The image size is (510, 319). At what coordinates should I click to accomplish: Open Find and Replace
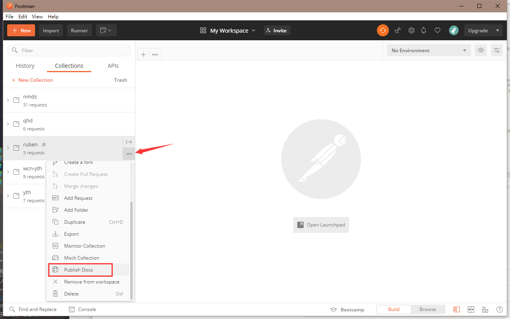coord(33,309)
